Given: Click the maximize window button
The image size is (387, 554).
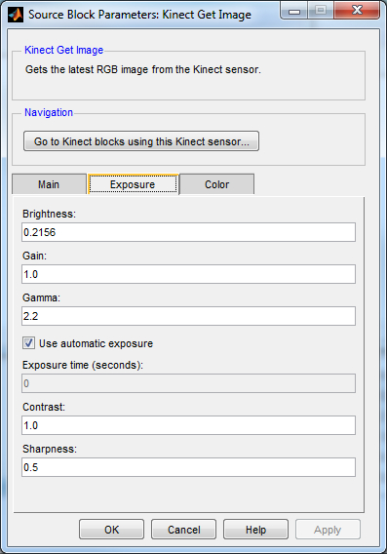Looking at the screenshot, I should (321, 11).
